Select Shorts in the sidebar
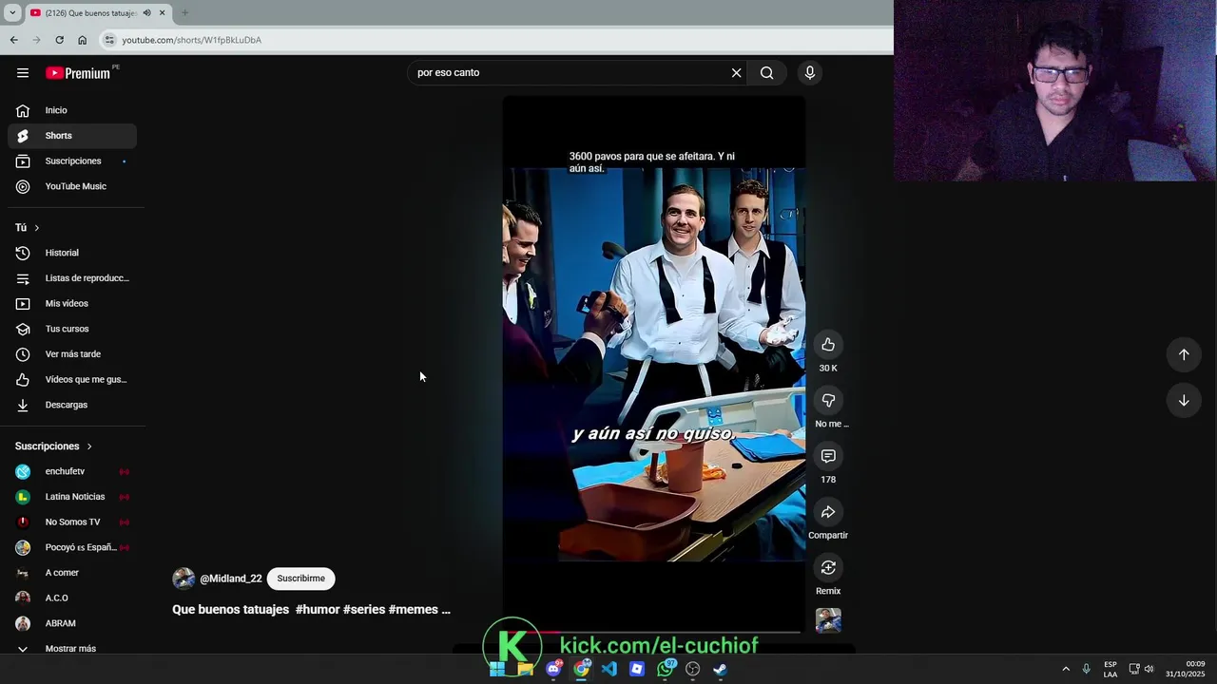 point(72,136)
